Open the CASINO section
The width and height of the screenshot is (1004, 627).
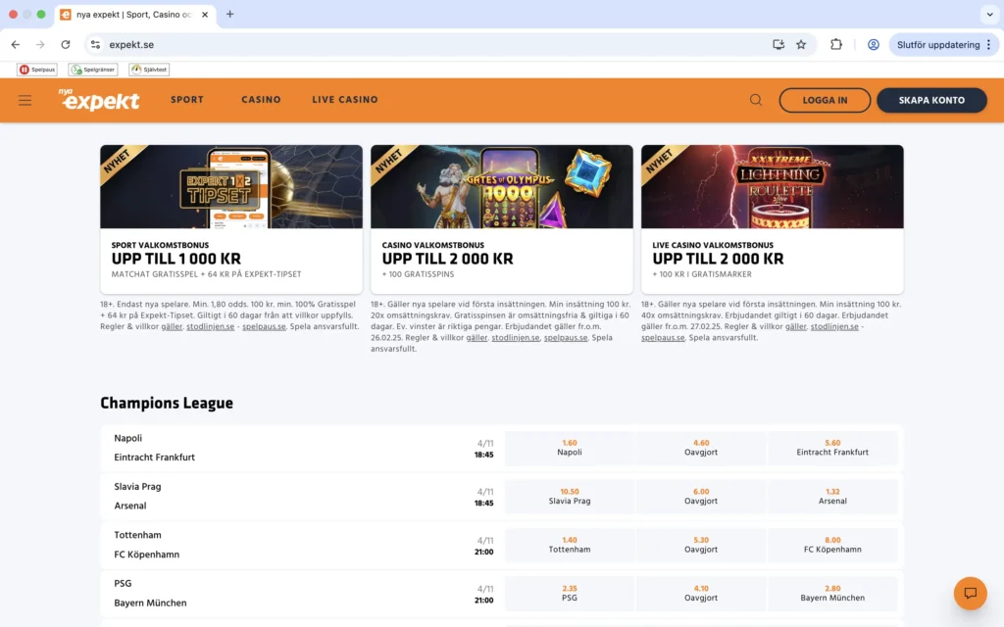pyautogui.click(x=261, y=100)
